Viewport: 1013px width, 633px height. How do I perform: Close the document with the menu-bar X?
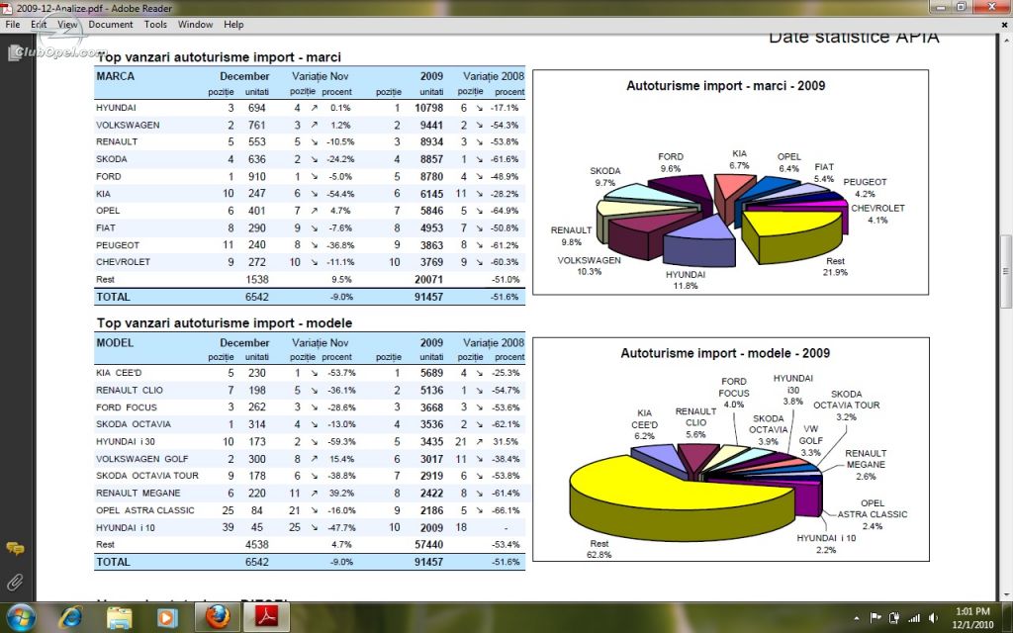(1005, 25)
